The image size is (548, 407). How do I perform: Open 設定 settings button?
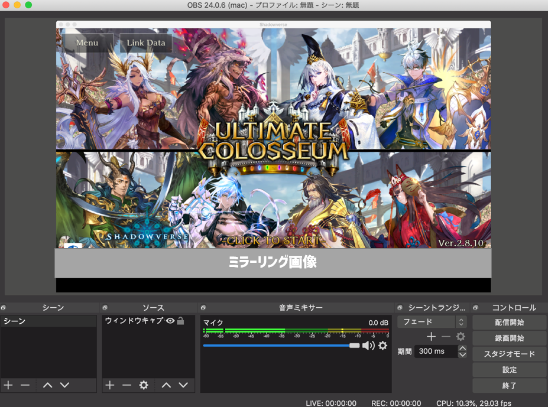click(x=509, y=370)
